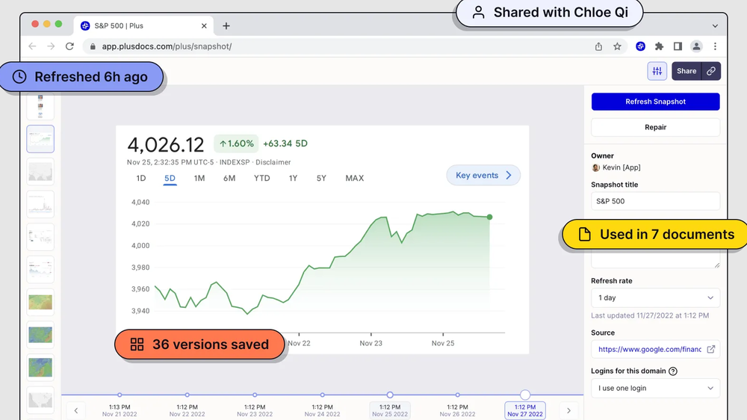This screenshot has width=747, height=420.
Task: Click the +1.60% change badge
Action: tap(236, 143)
